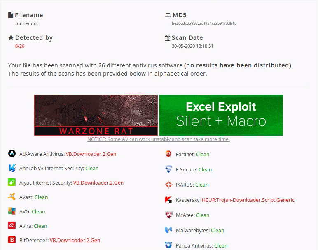318x250 pixels.
Task: Click AVG's Clean result
Action: coord(38,211)
